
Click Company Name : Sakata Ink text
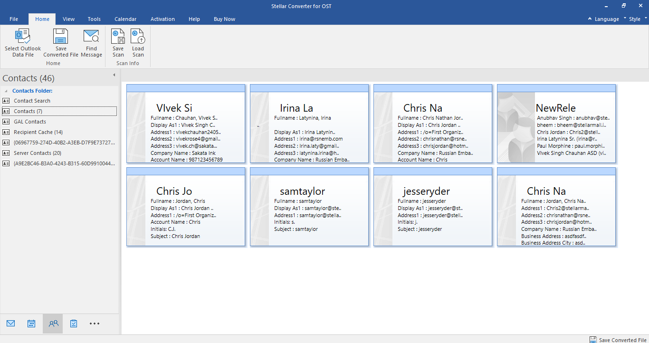(183, 153)
